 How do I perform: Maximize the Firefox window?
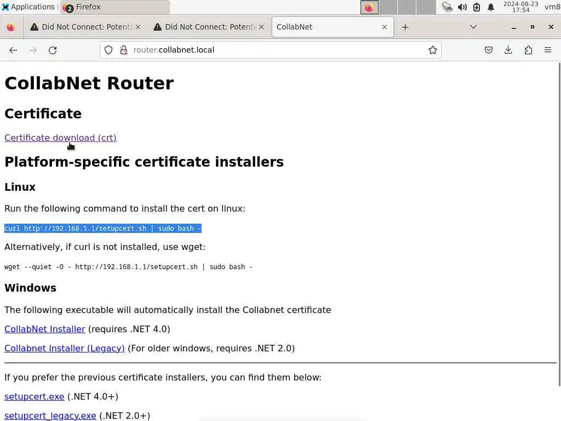point(533,27)
